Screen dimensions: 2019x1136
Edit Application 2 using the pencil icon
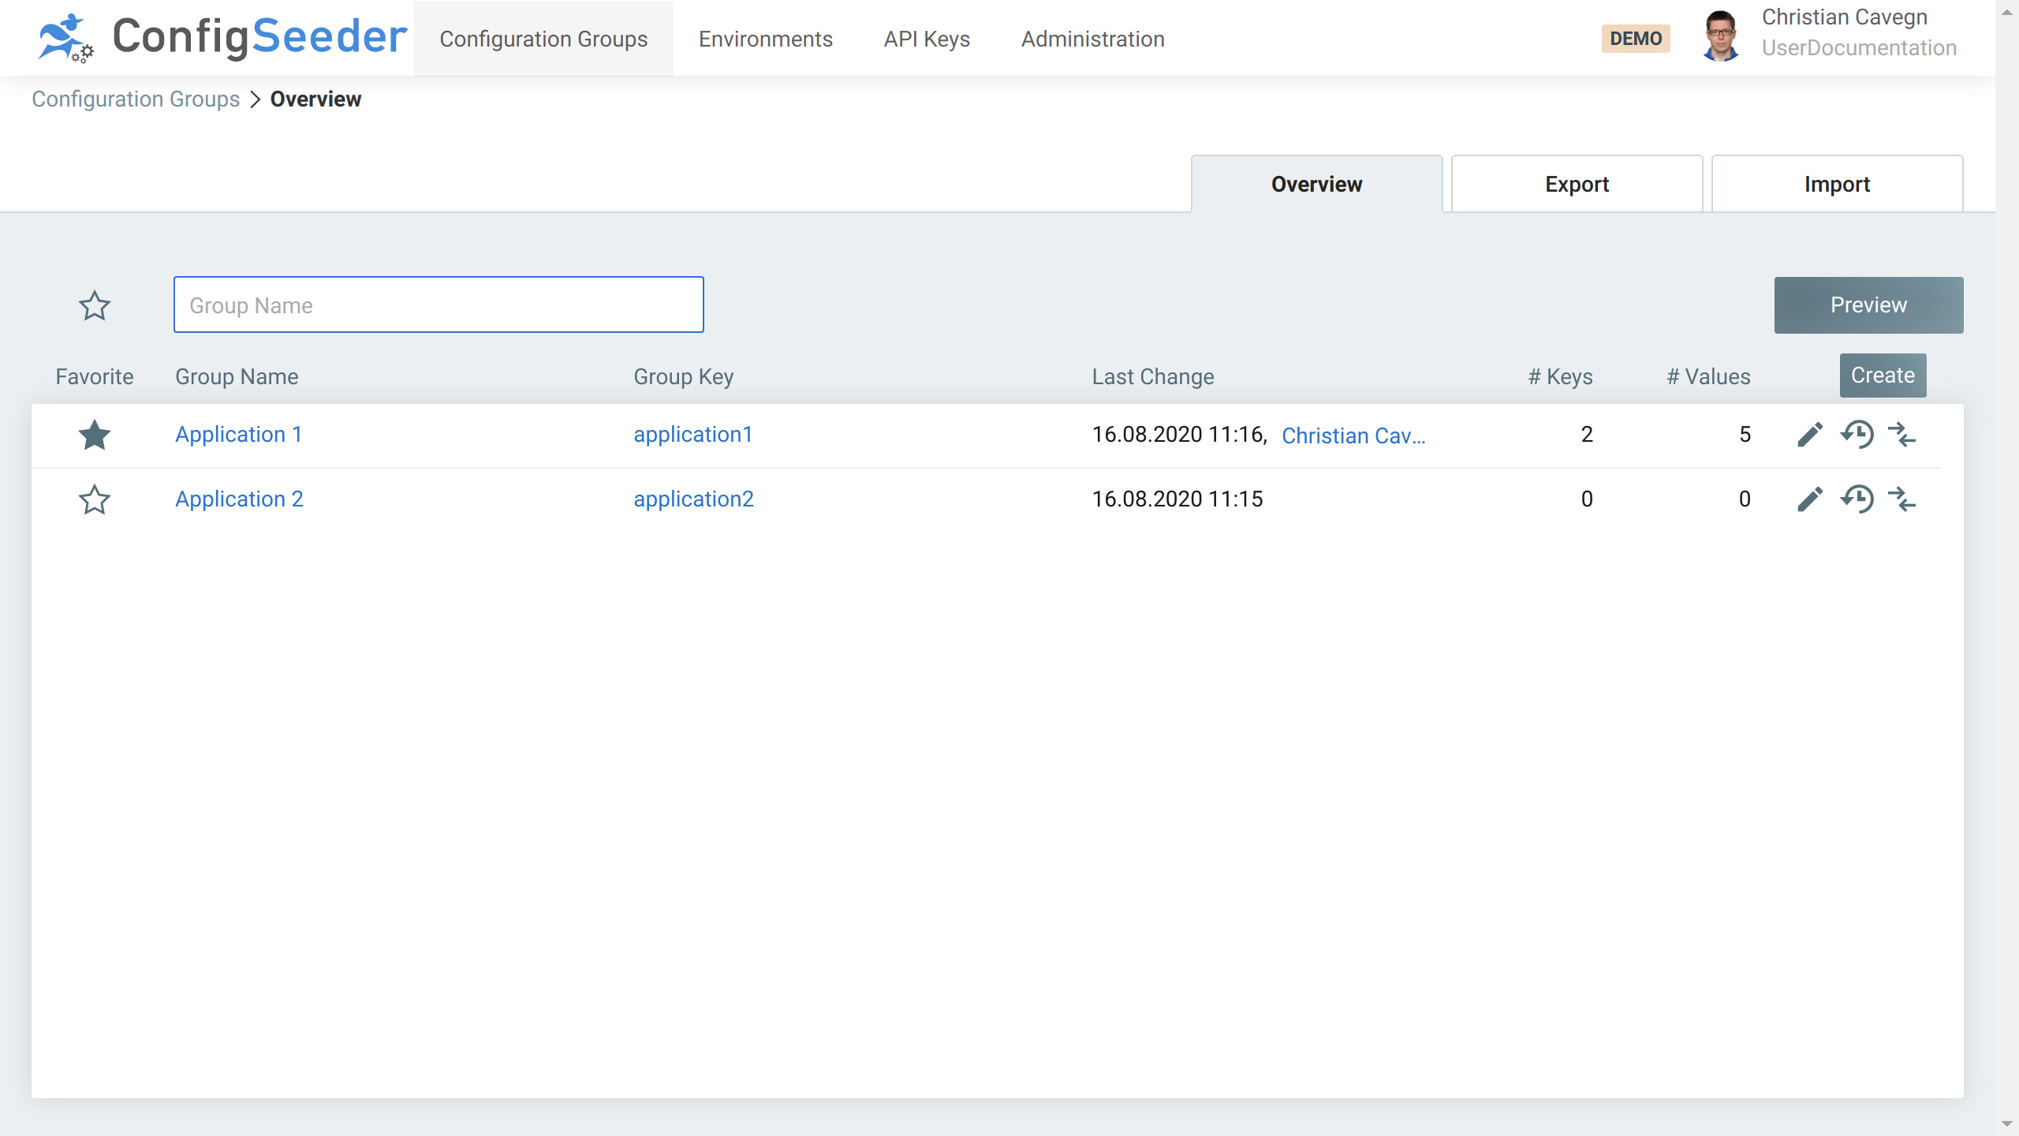[x=1809, y=499]
